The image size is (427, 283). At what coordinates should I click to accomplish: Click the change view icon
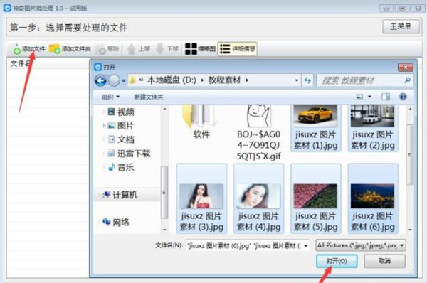(359, 97)
